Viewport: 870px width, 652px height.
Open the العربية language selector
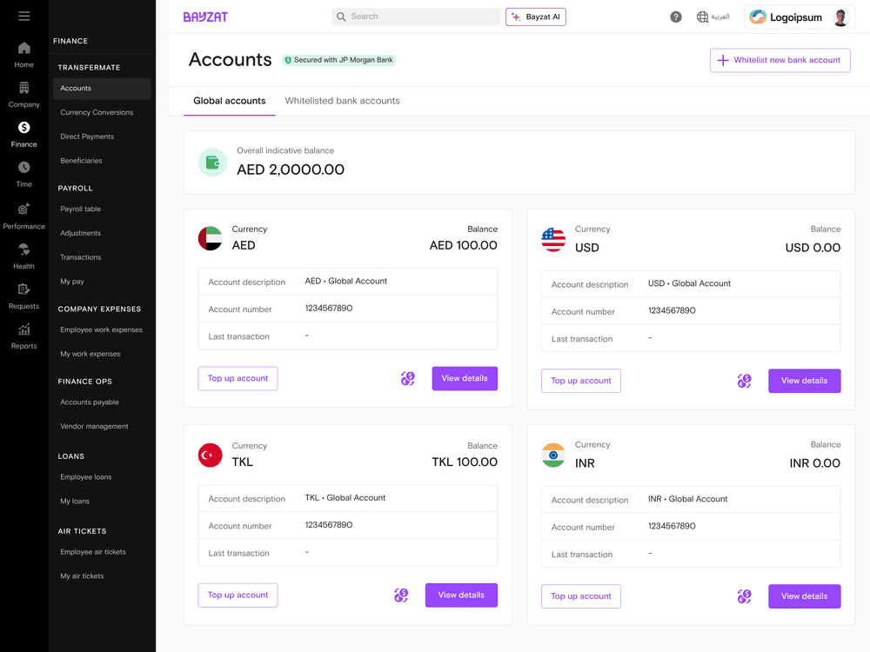coord(713,16)
